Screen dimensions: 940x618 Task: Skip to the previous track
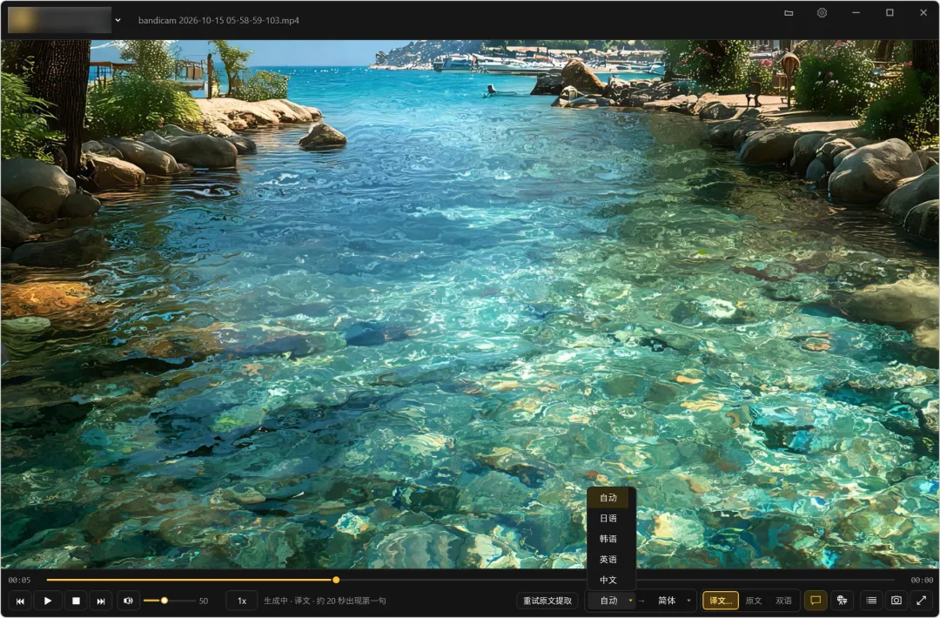20,601
